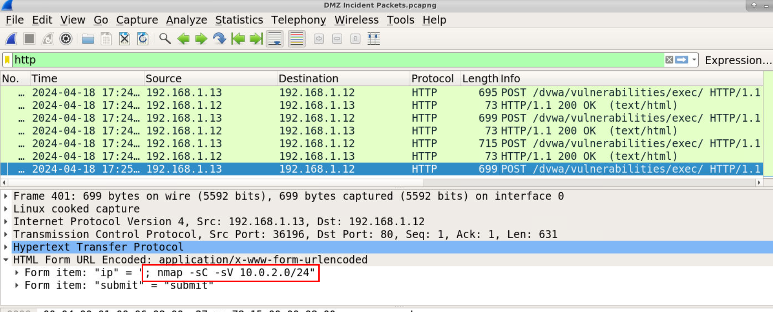Open the View menu
This screenshot has height=312, width=773.
(73, 20)
